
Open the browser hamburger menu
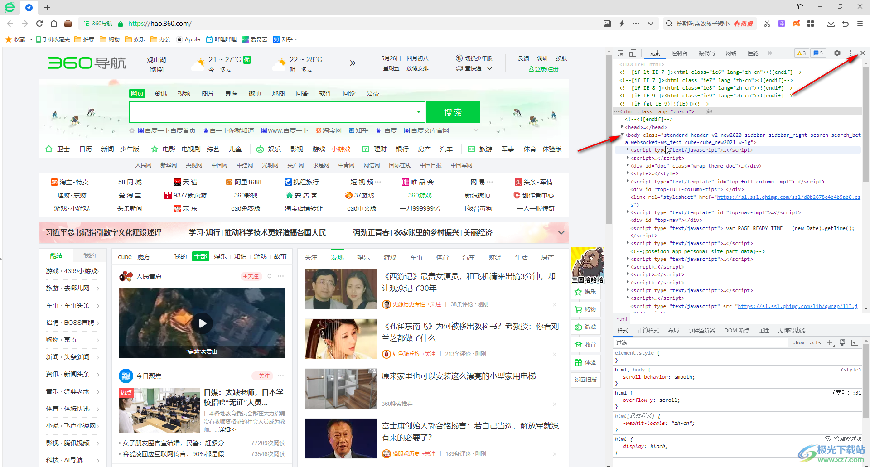pos(860,24)
